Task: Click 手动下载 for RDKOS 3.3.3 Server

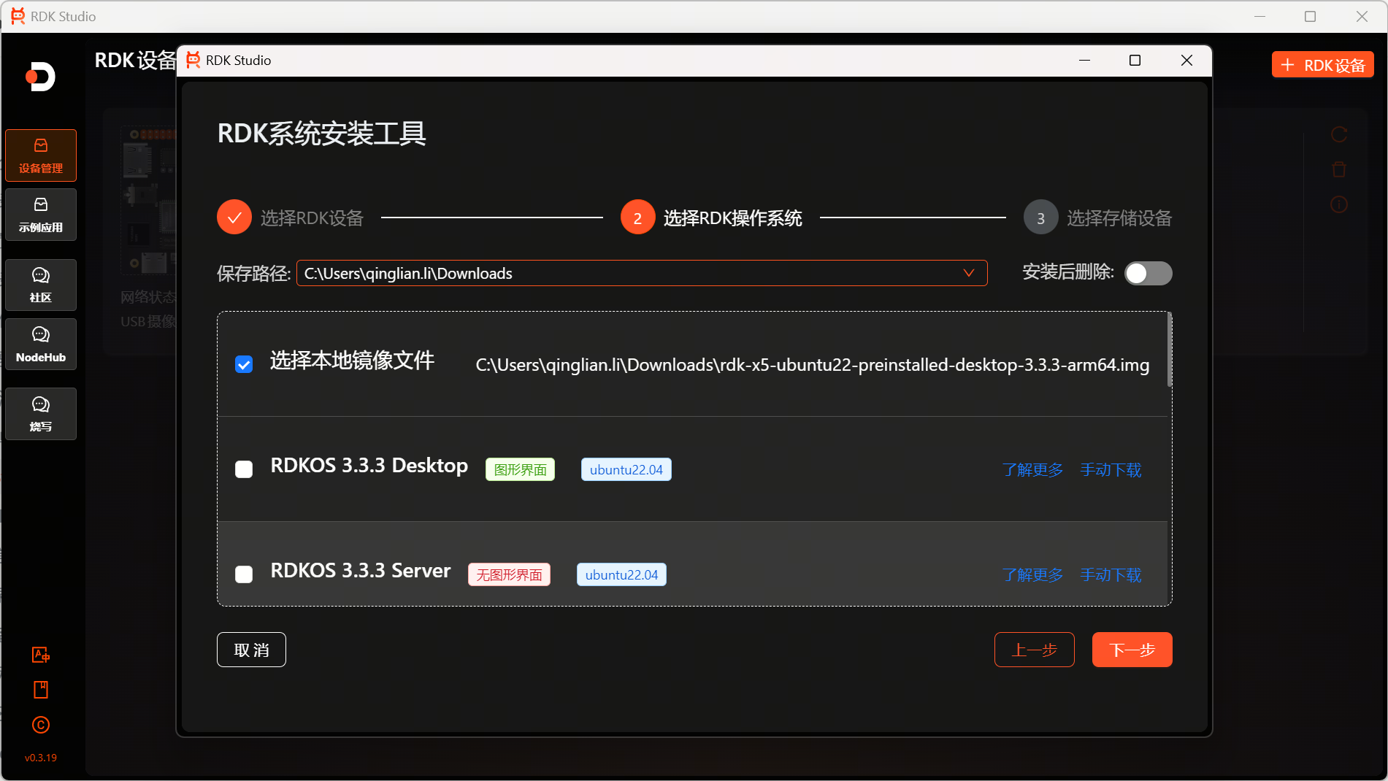Action: (1111, 575)
